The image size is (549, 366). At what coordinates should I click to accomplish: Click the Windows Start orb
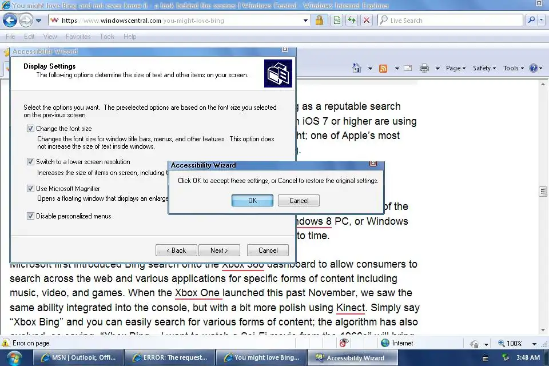coord(13,359)
